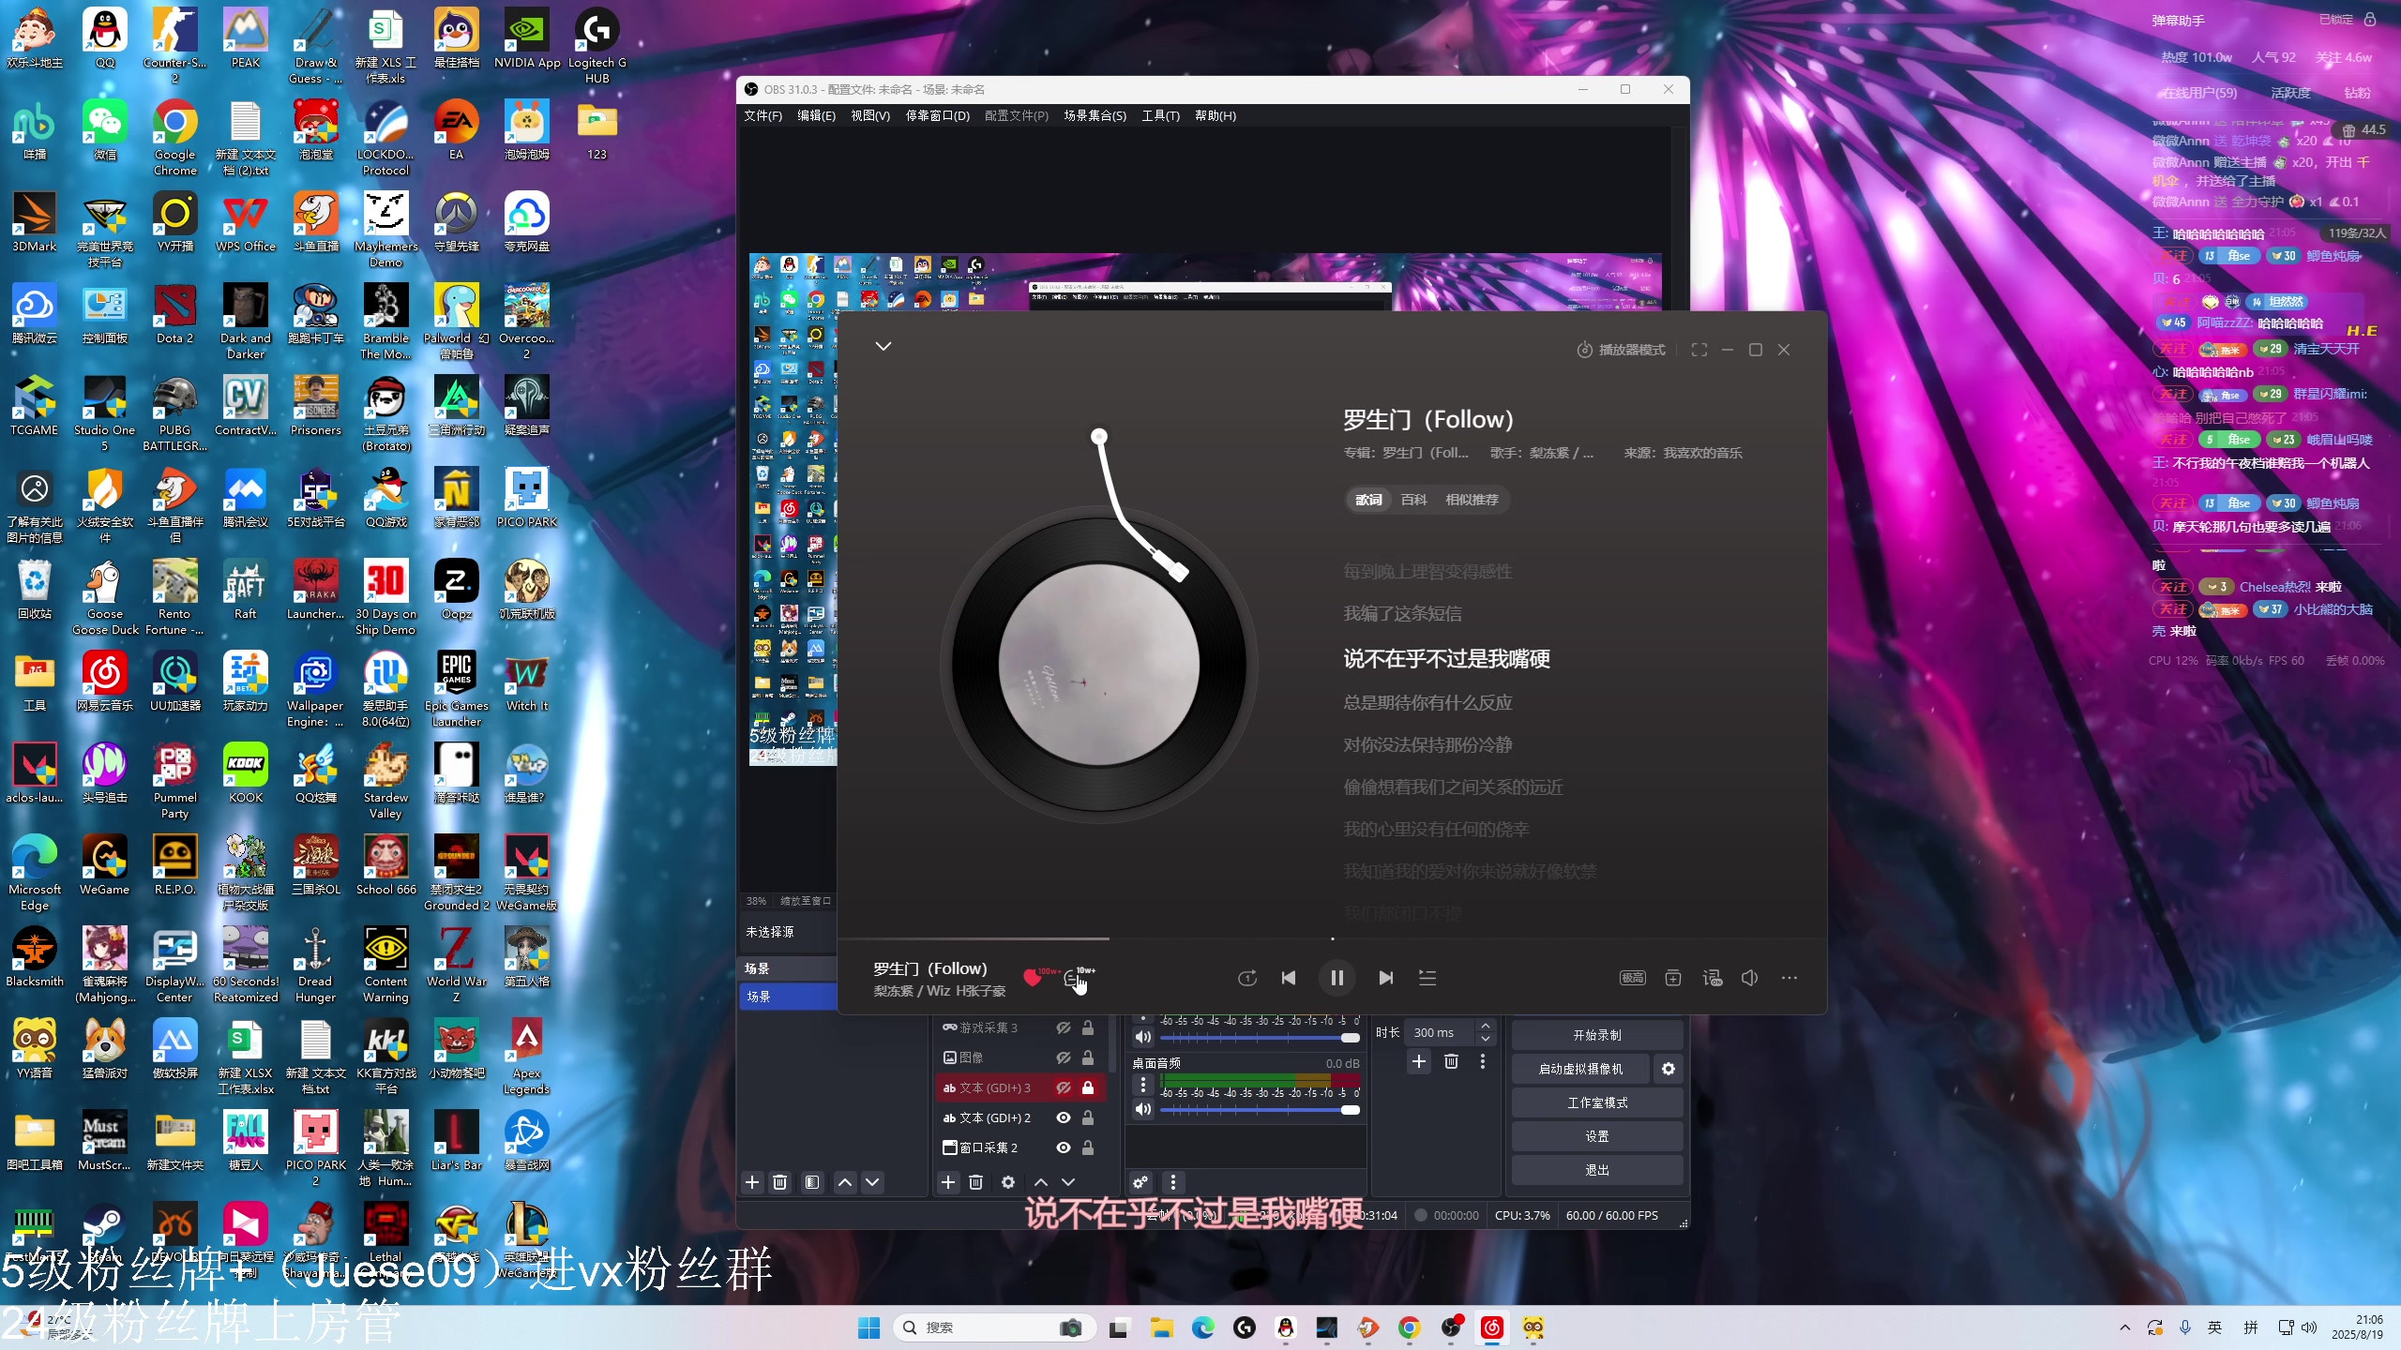Move scene up in OBS list
The height and width of the screenshot is (1350, 2401).
click(x=845, y=1182)
